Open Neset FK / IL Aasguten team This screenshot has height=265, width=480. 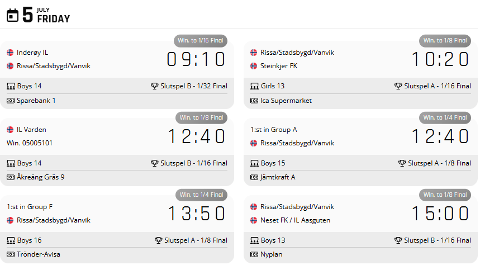[295, 220]
